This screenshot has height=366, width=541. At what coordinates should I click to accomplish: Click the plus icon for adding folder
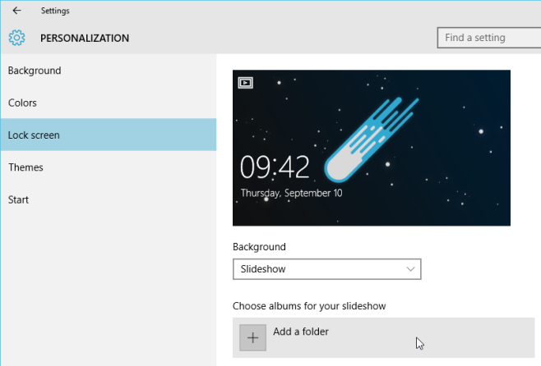[252, 337]
